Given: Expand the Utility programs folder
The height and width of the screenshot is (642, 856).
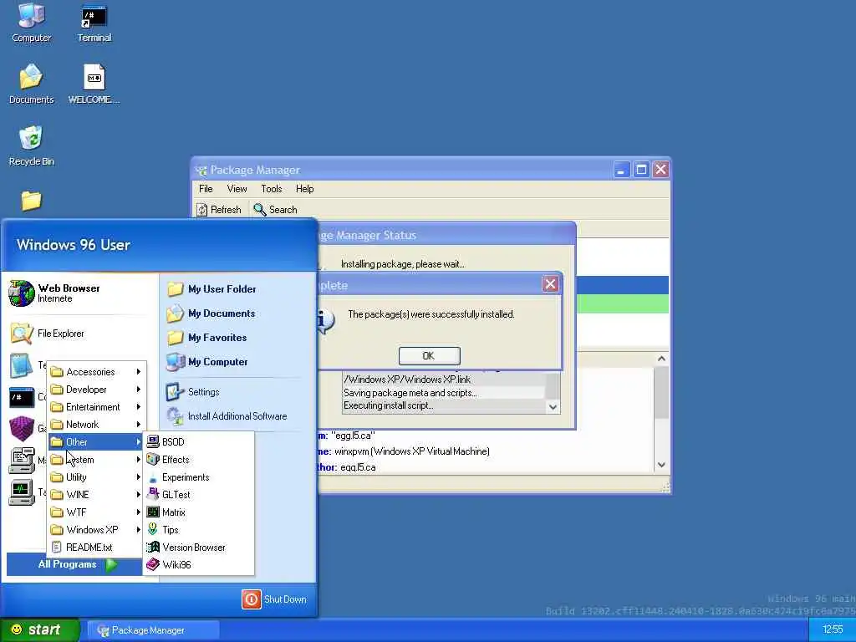Looking at the screenshot, I should point(96,477).
